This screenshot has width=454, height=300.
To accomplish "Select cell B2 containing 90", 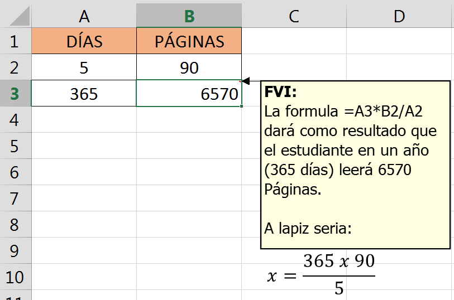I will [189, 67].
